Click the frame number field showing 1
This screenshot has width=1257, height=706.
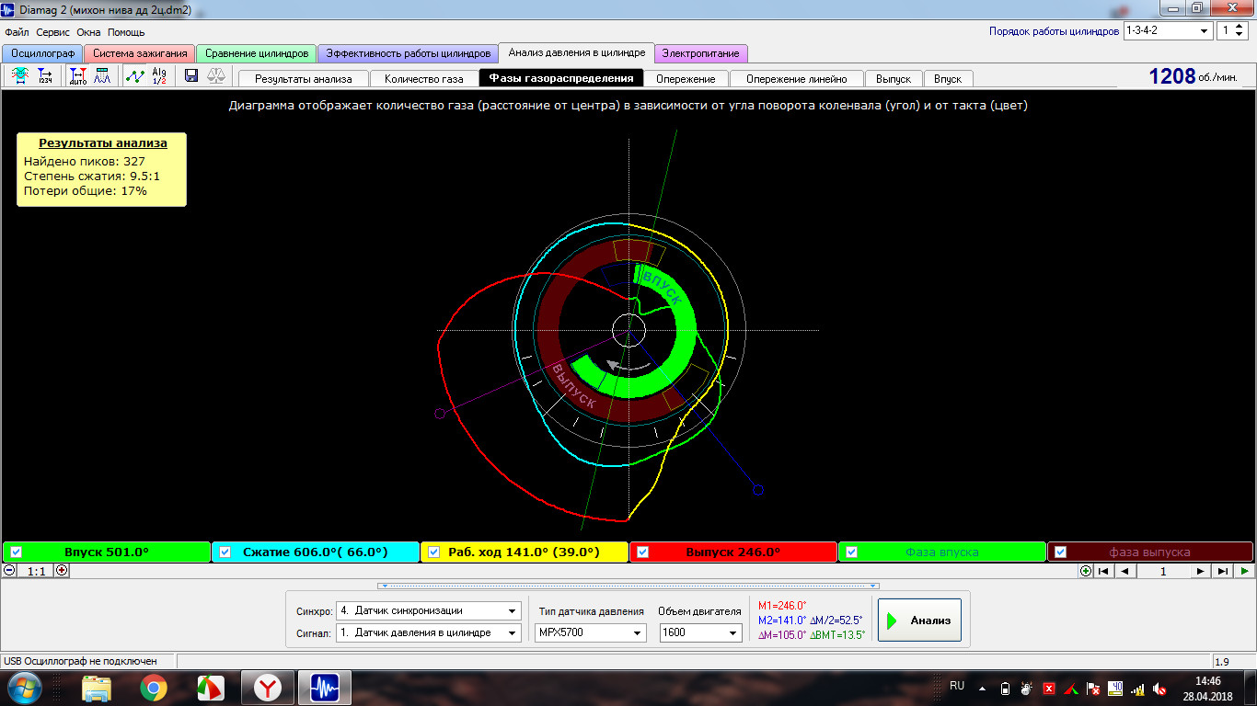tap(1163, 571)
